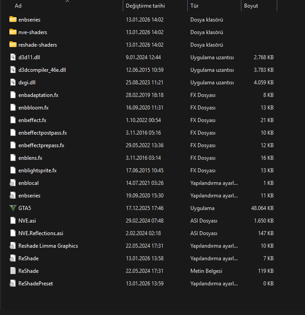This screenshot has width=305, height=315.
Task: Click the date 17.12.2025 17:46
Action: [x=145, y=208]
